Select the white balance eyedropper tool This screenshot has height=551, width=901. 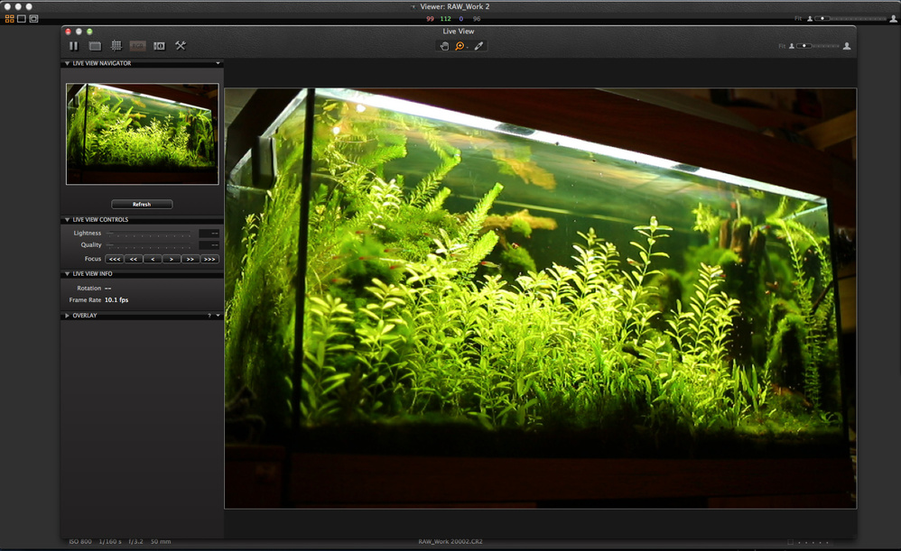[x=478, y=46]
